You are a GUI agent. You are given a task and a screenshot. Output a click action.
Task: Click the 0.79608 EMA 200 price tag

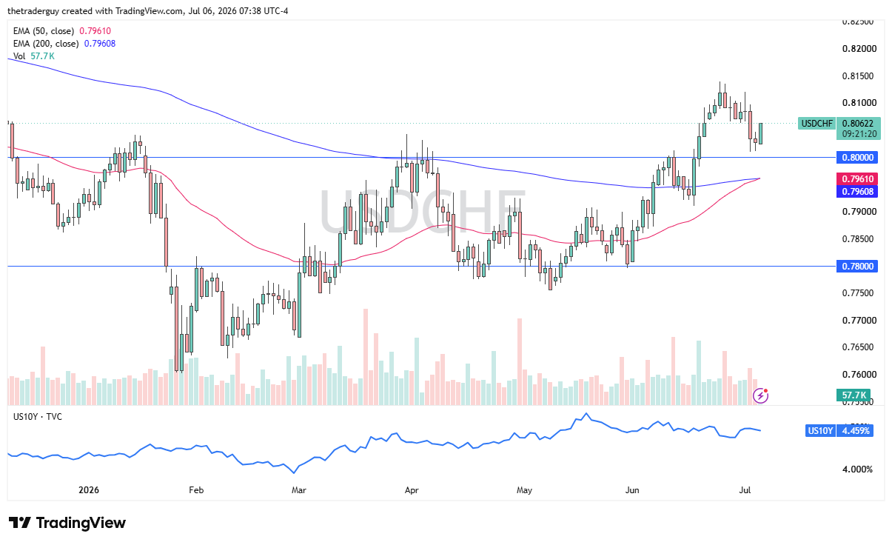[x=858, y=191]
